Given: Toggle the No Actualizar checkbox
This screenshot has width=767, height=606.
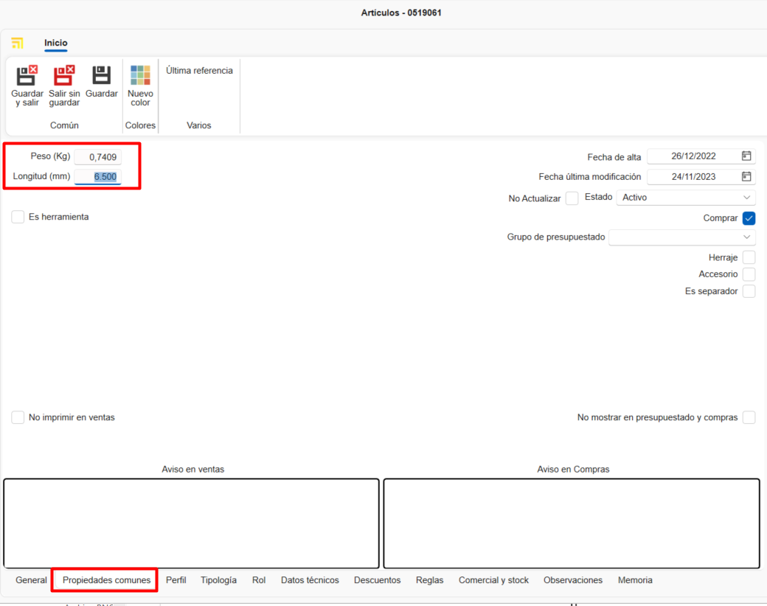Looking at the screenshot, I should (572, 198).
